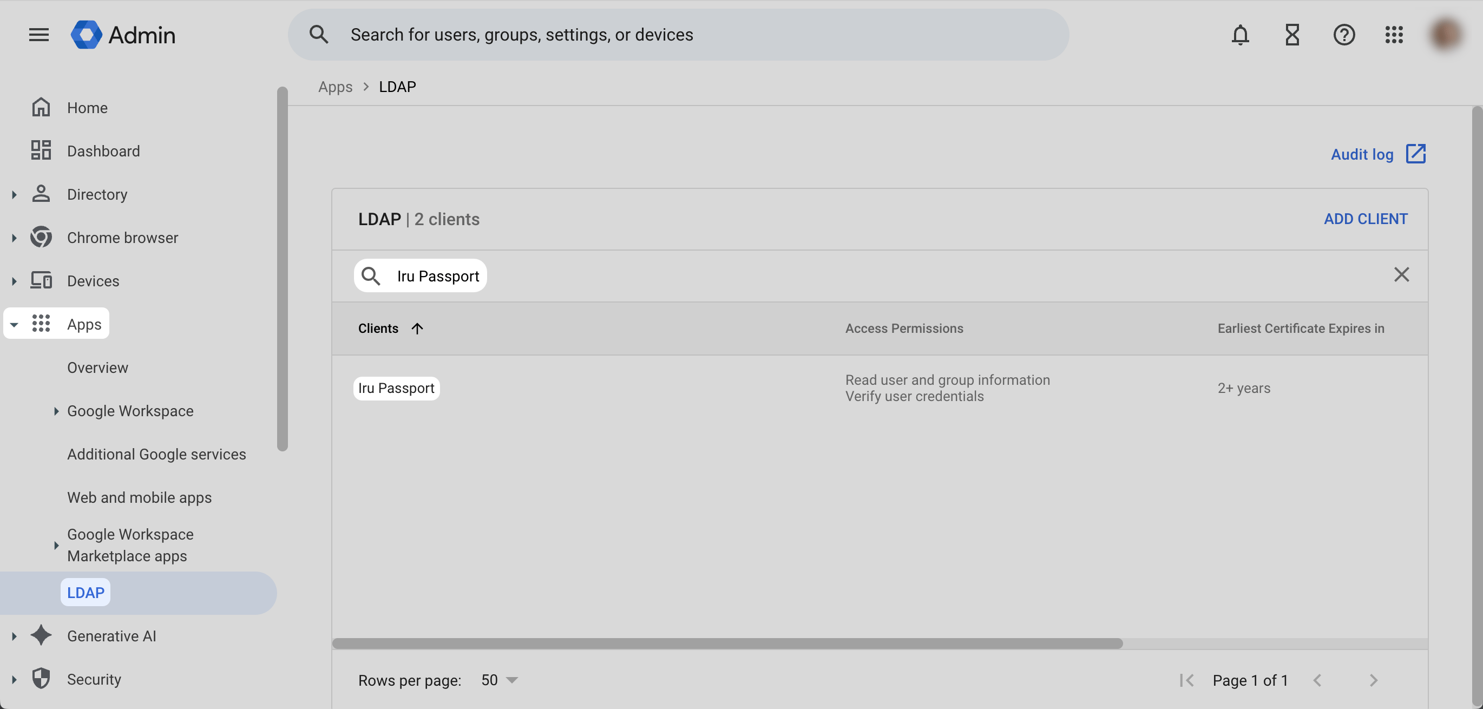Go to next page of results
Viewport: 1483px width, 709px height.
click(x=1373, y=680)
